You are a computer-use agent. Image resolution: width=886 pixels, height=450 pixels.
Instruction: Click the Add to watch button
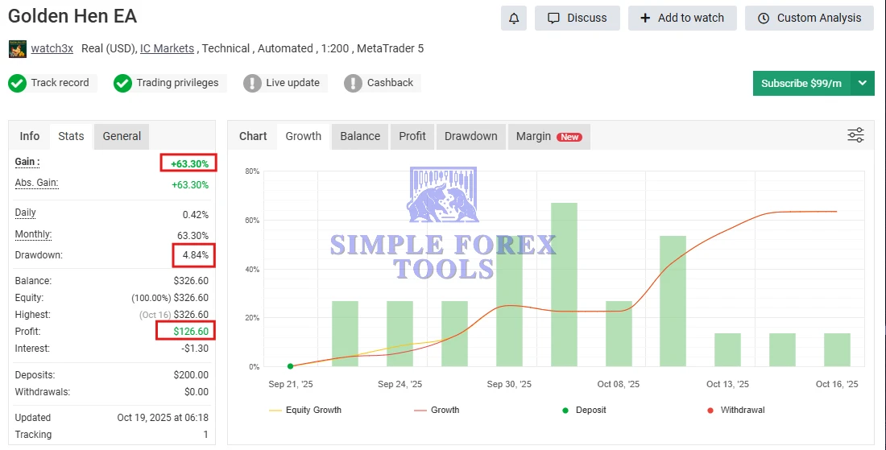[x=682, y=18]
